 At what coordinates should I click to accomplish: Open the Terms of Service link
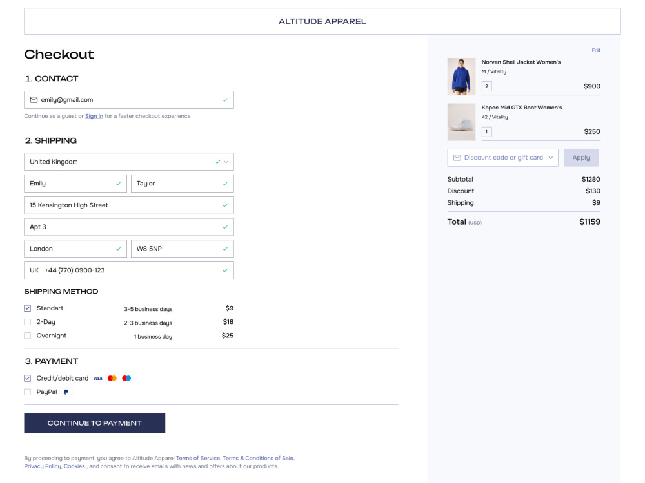(198, 459)
